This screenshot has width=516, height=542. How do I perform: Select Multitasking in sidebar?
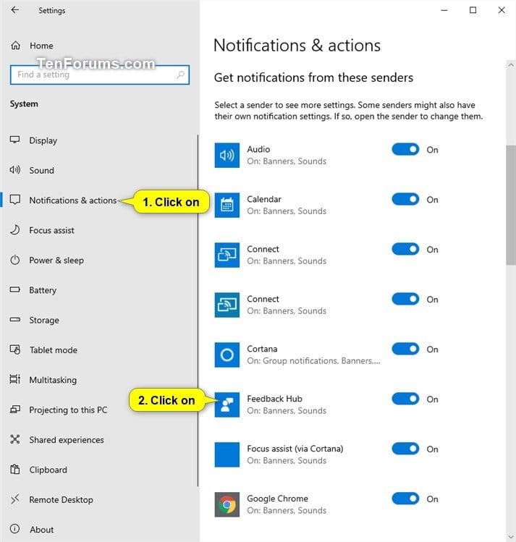(53, 380)
